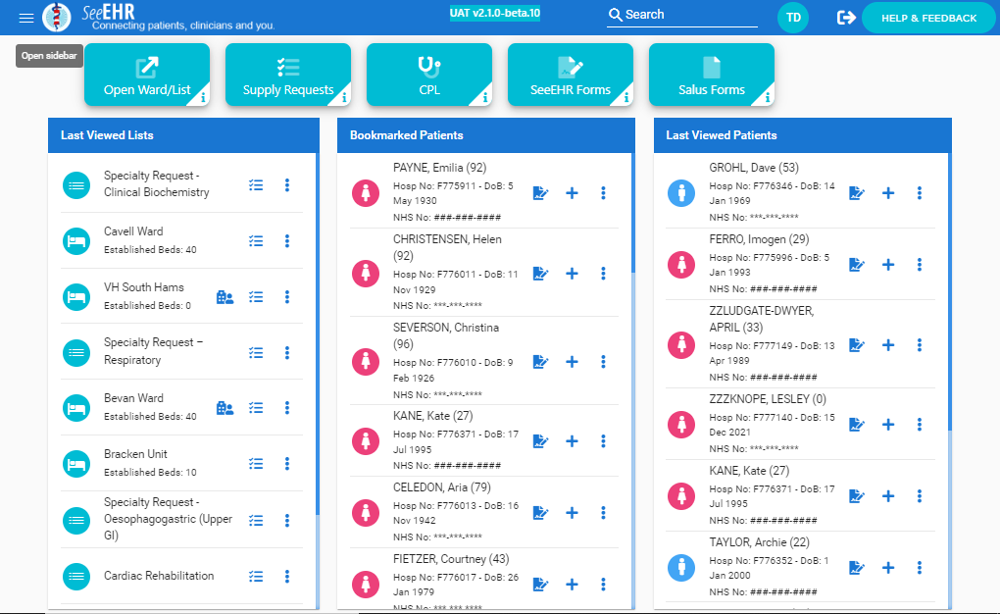Image resolution: width=1000 pixels, height=614 pixels.
Task: Open task list for Clinical Biochemistry request
Action: [256, 185]
